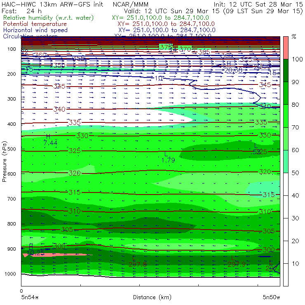This screenshot has height=305, width=305.
Task: Click the '5n50w' end coordinate label
Action: (x=271, y=297)
